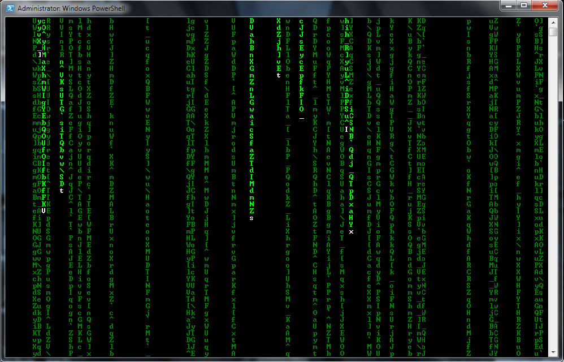564x362 pixels.
Task: Click the top 'c' of bright 'cJJsE' column
Action: point(301,21)
